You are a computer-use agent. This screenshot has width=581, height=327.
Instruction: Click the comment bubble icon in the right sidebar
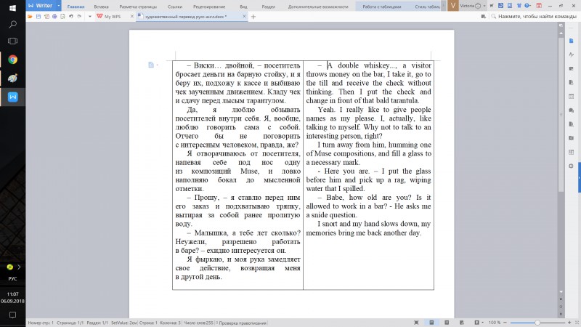[x=571, y=110]
